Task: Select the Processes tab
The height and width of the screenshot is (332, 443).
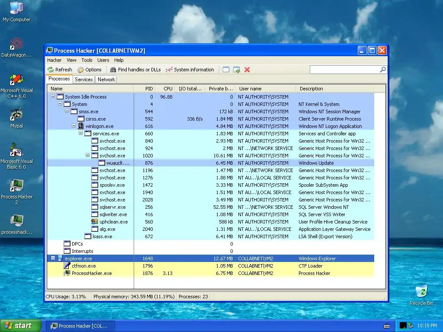Action: pyautogui.click(x=59, y=79)
